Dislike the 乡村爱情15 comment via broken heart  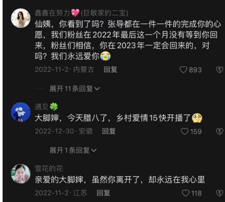219,132
